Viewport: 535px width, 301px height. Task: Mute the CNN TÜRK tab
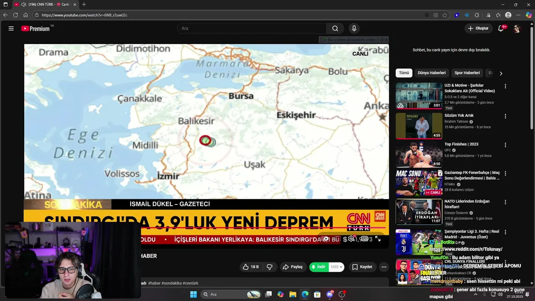(23, 5)
